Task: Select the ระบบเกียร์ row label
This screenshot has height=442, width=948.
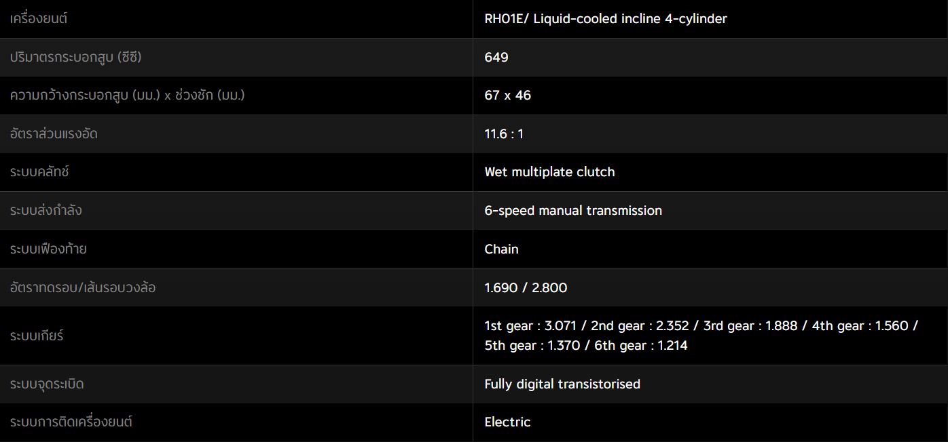Action: (37, 336)
